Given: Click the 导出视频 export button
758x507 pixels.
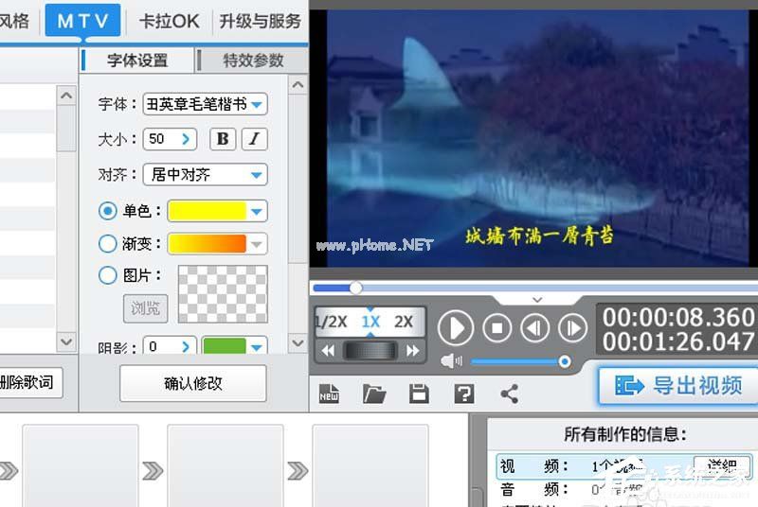Looking at the screenshot, I should [678, 385].
